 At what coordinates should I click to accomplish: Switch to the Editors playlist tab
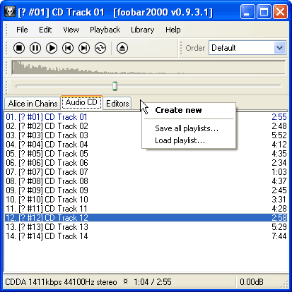point(117,104)
